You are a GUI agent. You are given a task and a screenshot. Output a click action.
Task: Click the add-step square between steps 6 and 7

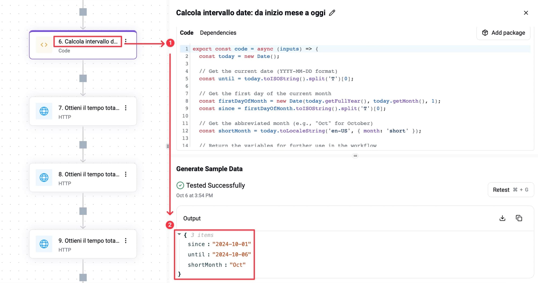pyautogui.click(x=83, y=78)
